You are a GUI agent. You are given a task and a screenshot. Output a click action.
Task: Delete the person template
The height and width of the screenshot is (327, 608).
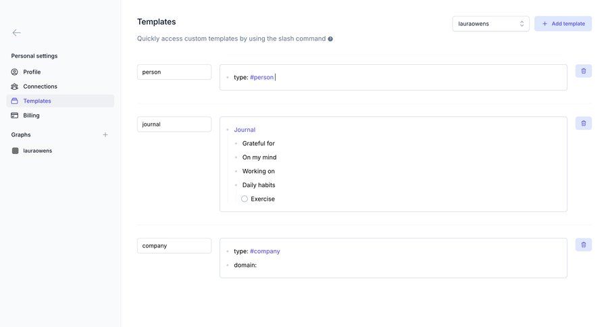tap(583, 71)
